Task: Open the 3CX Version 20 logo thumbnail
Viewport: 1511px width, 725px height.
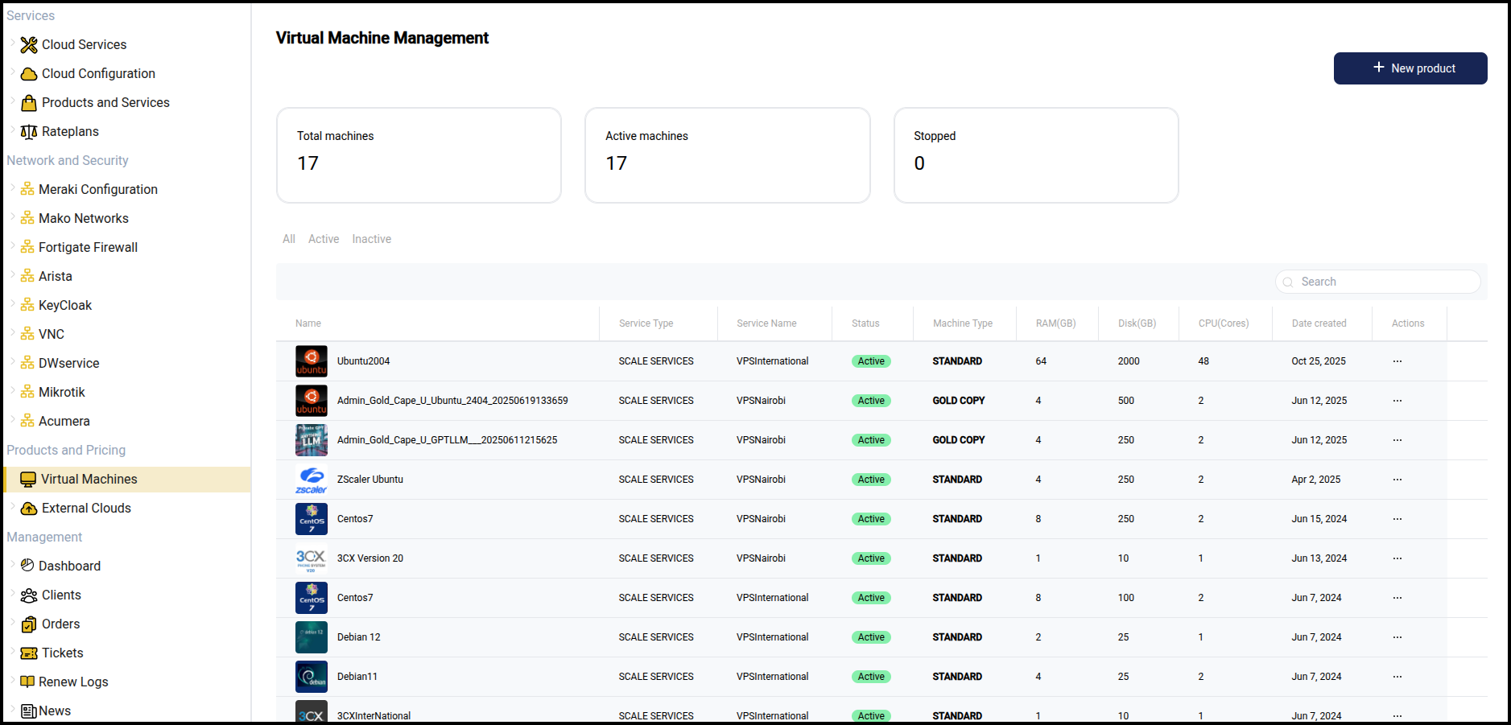Action: (312, 558)
